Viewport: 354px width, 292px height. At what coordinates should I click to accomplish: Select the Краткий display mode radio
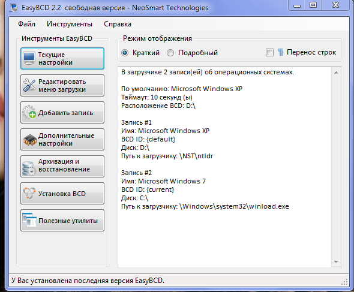(x=125, y=53)
